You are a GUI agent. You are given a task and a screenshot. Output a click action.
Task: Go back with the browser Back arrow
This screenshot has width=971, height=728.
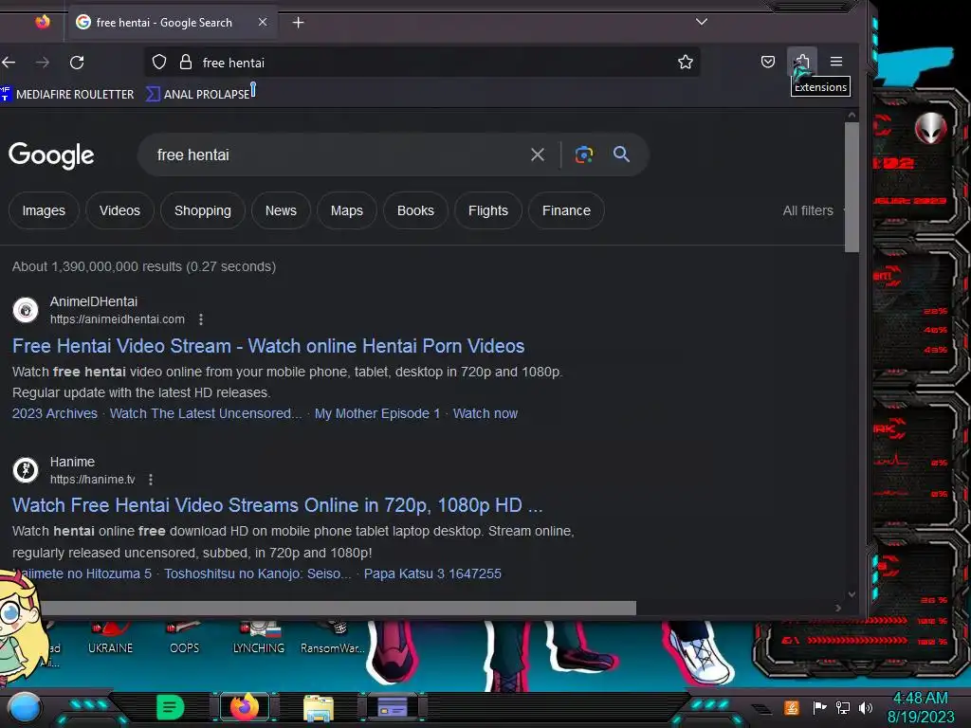tap(9, 62)
